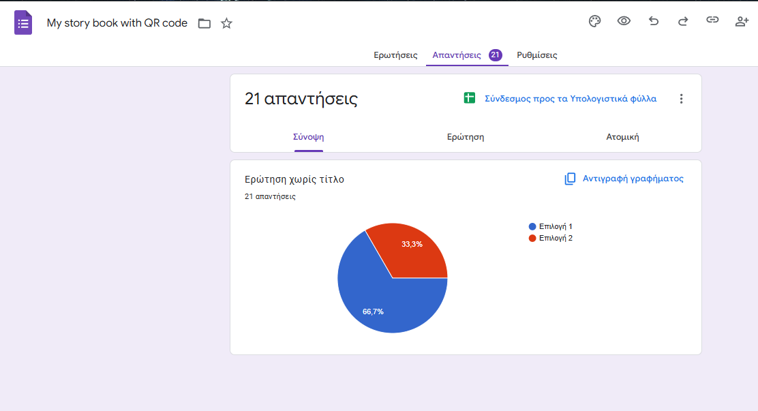Preview the form with eye icon
Image resolution: width=758 pixels, height=411 pixels.
(624, 21)
